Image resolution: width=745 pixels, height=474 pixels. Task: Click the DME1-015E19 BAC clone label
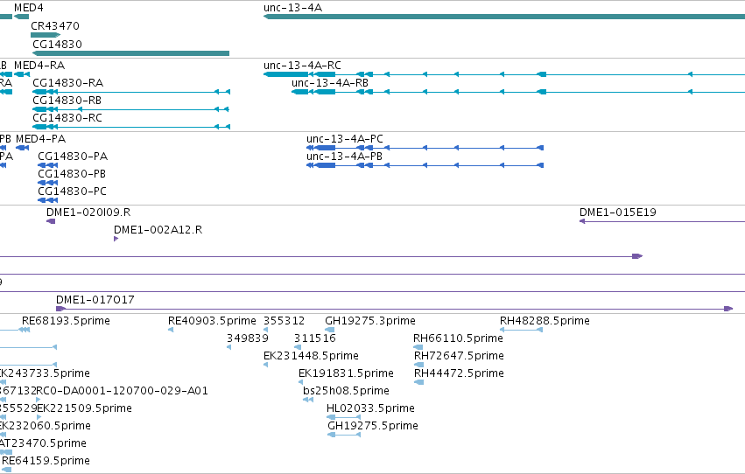[618, 213]
